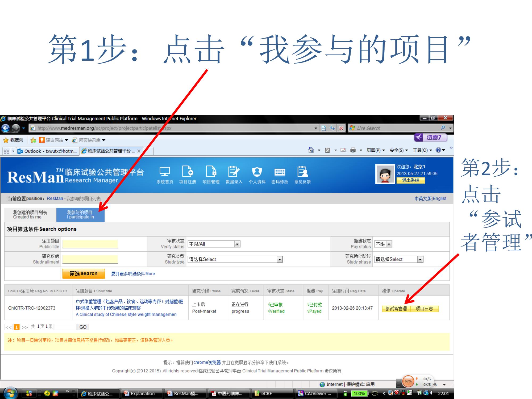Switch to 我创建的项目列表 Created by me tab

pyautogui.click(x=30, y=215)
